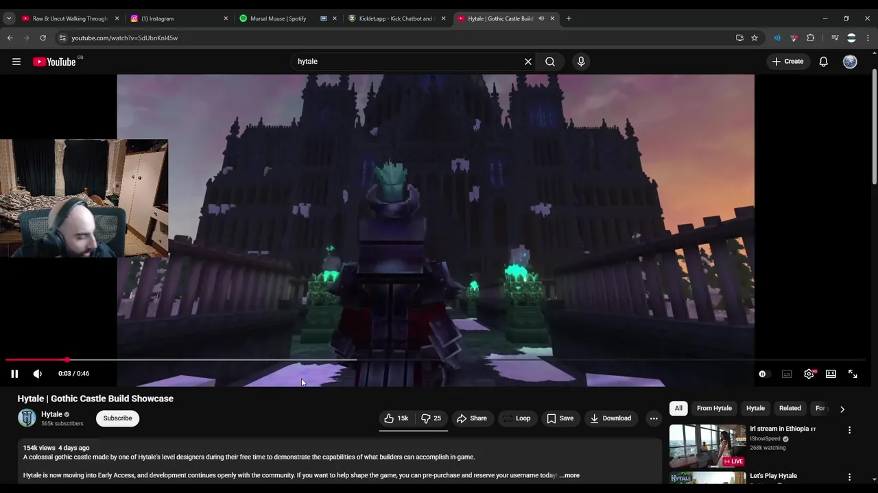Close the Hytale Gothic Castle tab
This screenshot has height=493, width=878.
pyautogui.click(x=552, y=18)
